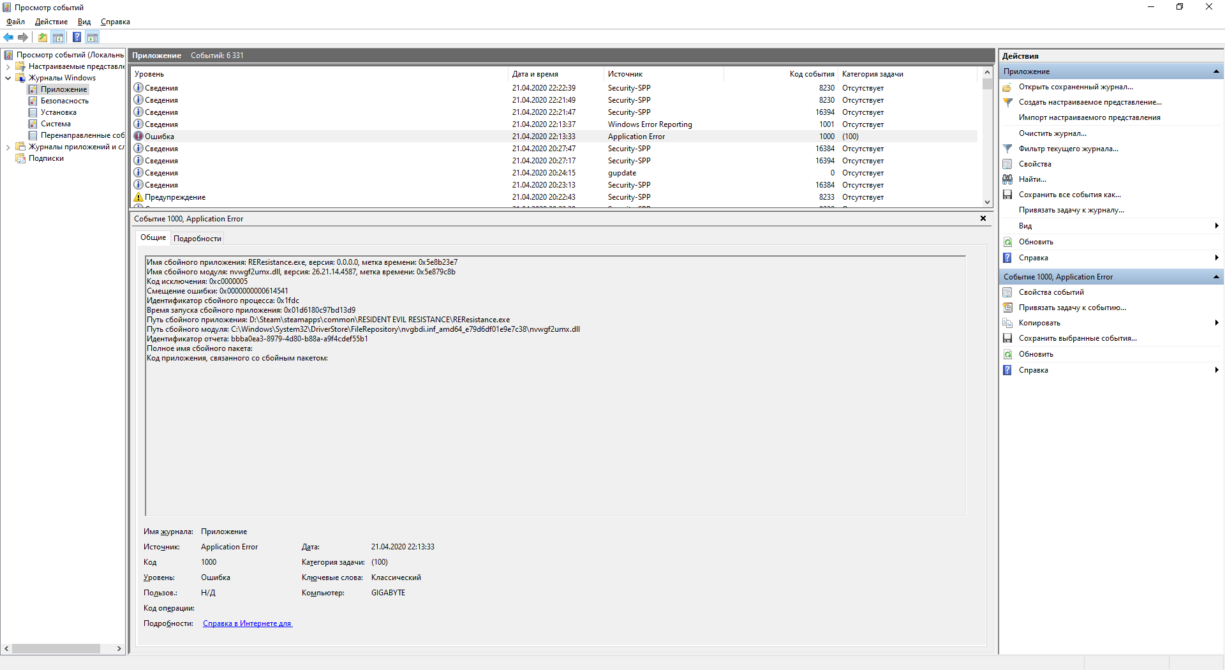Click the Up one level folder toolbar icon
Screen dimensions: 1225x670
[42, 37]
